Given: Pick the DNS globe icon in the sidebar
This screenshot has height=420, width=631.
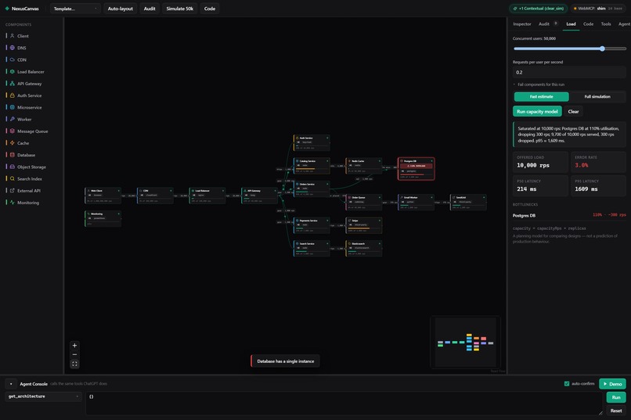Looking at the screenshot, I should (13, 48).
